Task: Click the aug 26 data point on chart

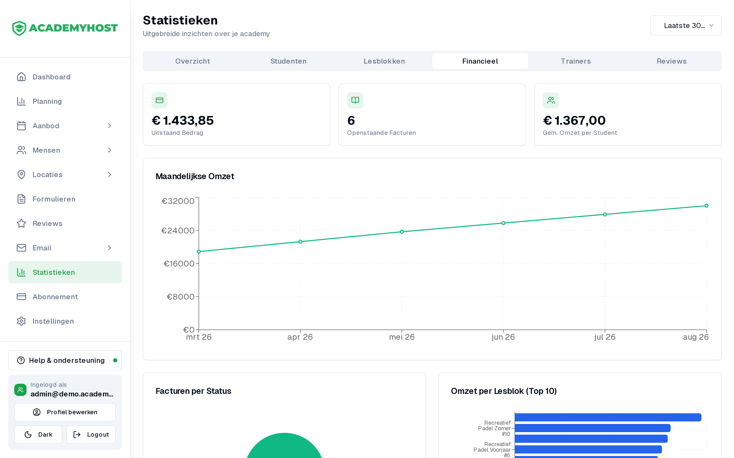Action: [x=706, y=206]
